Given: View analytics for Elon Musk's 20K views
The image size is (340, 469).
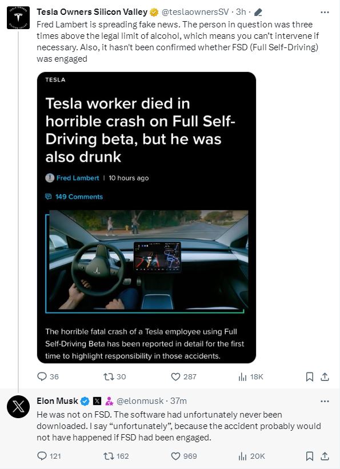Looking at the screenshot, I should click(x=242, y=456).
